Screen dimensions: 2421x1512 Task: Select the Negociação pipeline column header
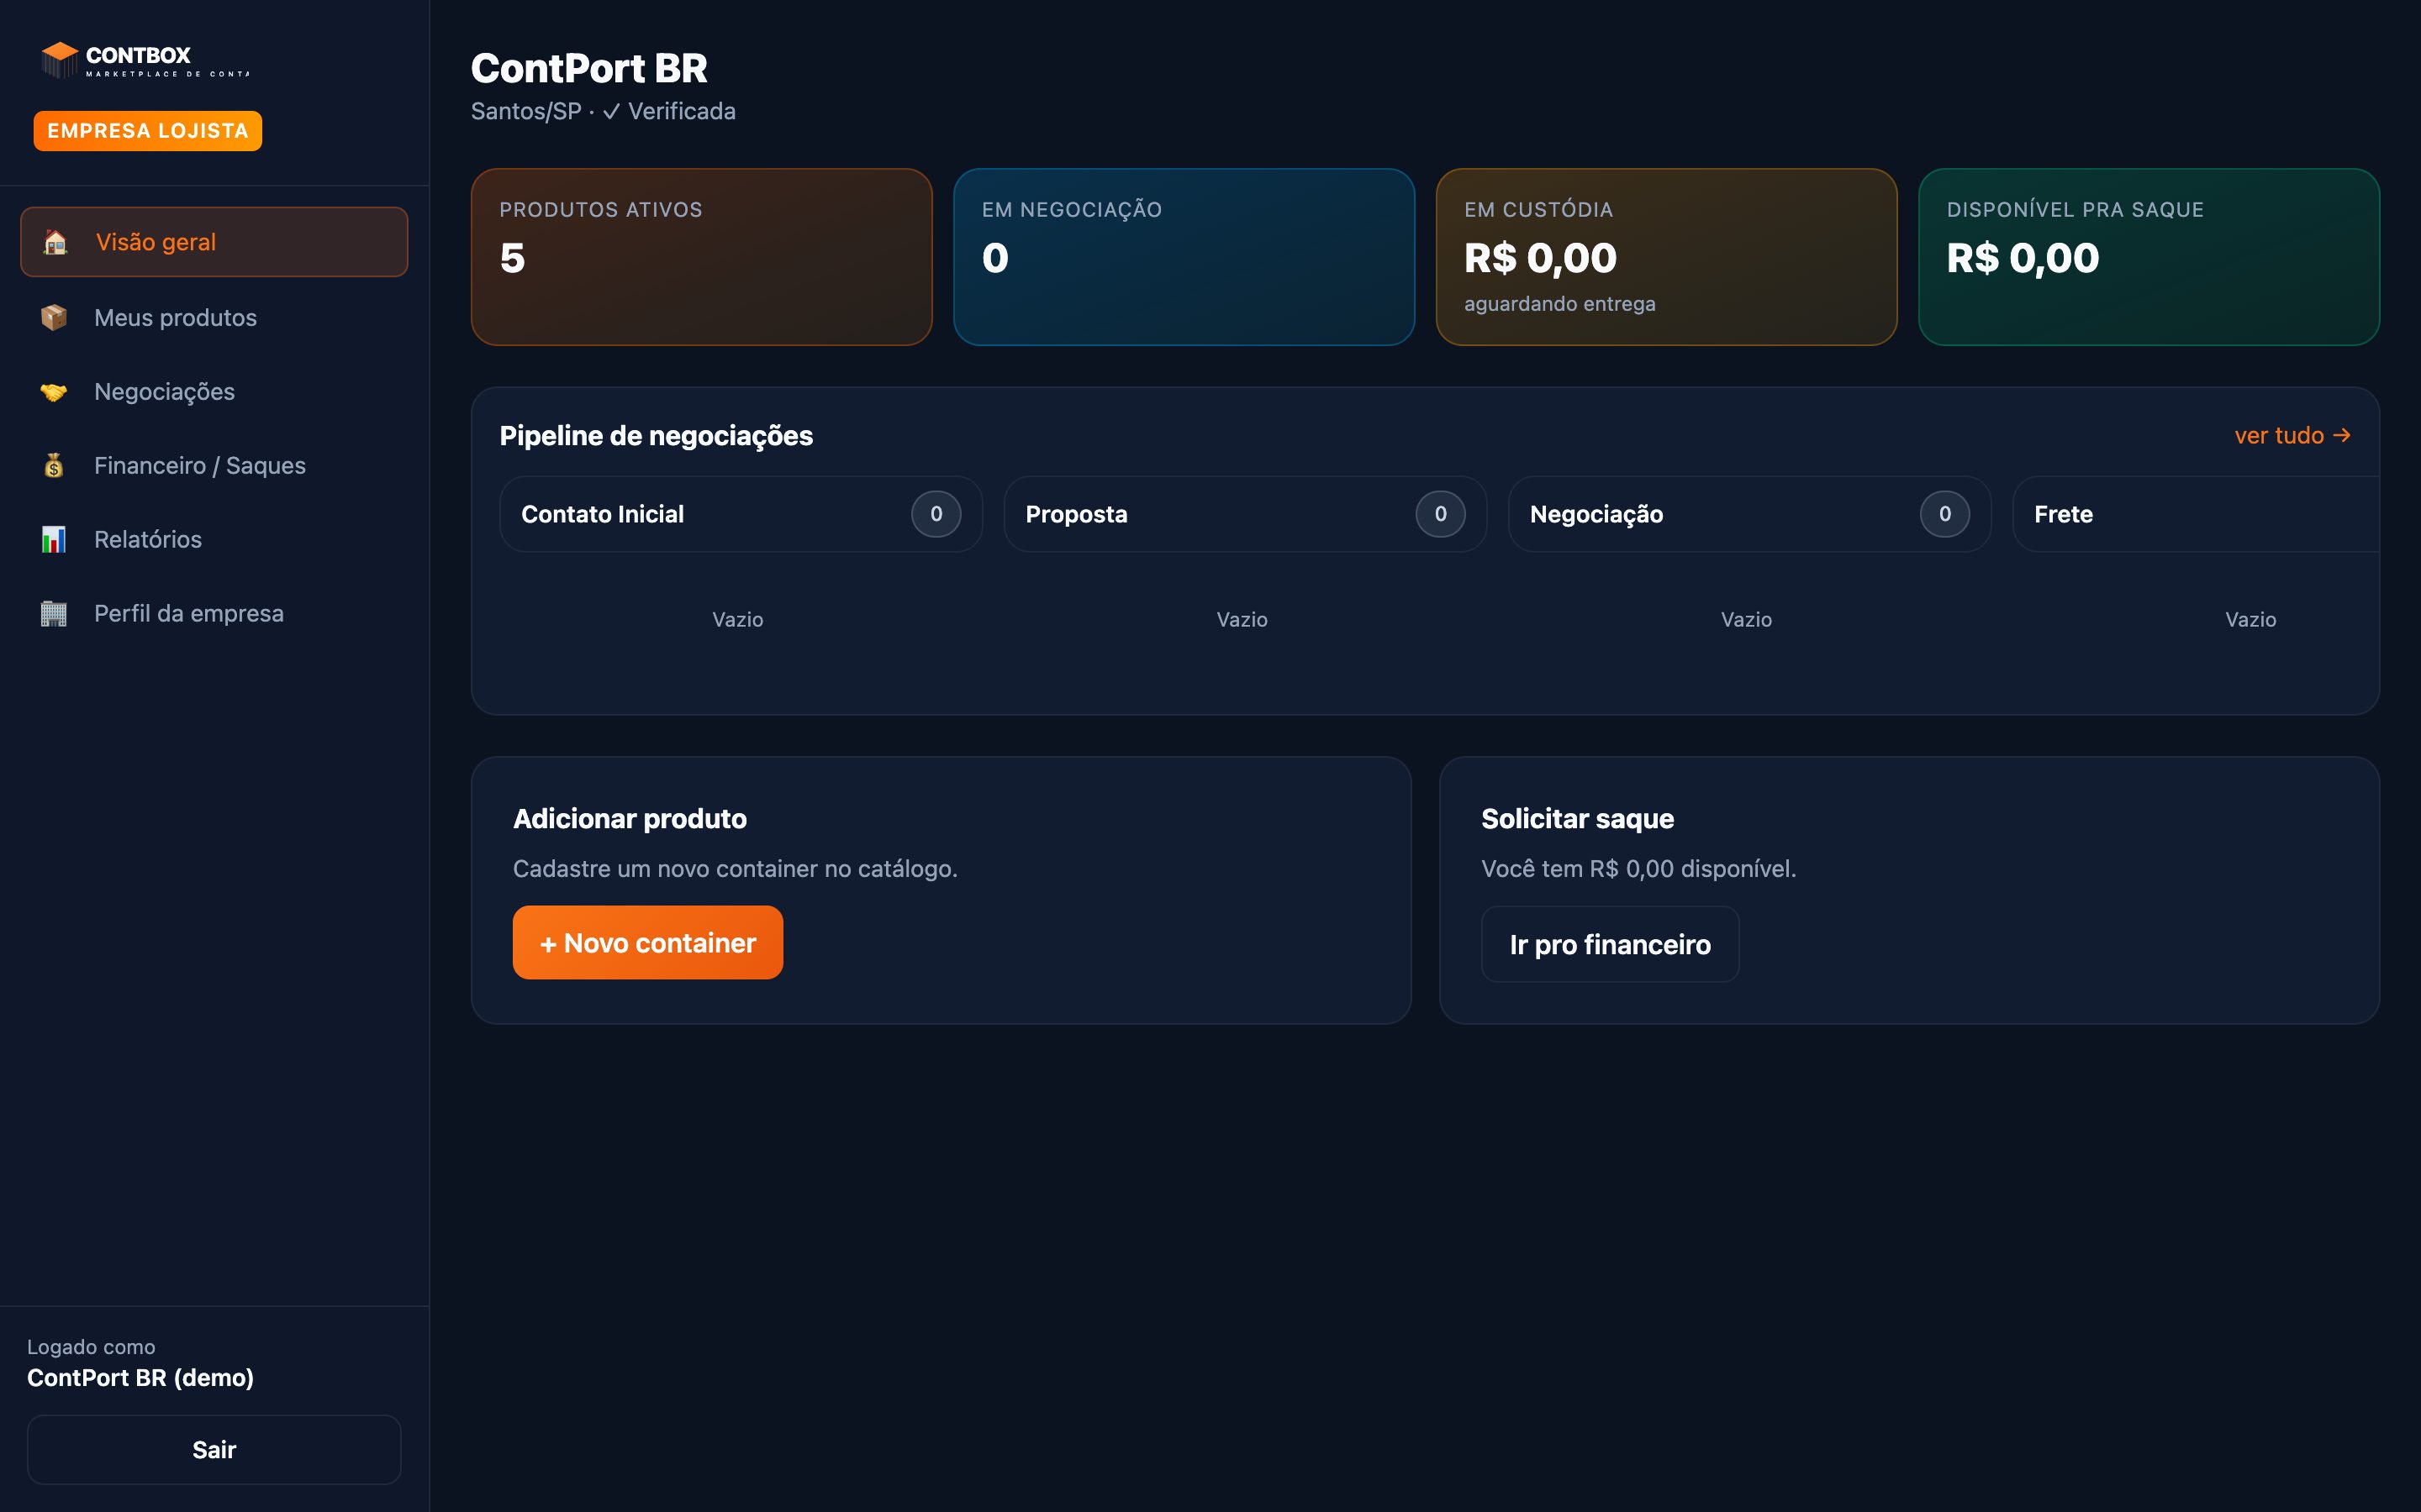coord(1749,514)
